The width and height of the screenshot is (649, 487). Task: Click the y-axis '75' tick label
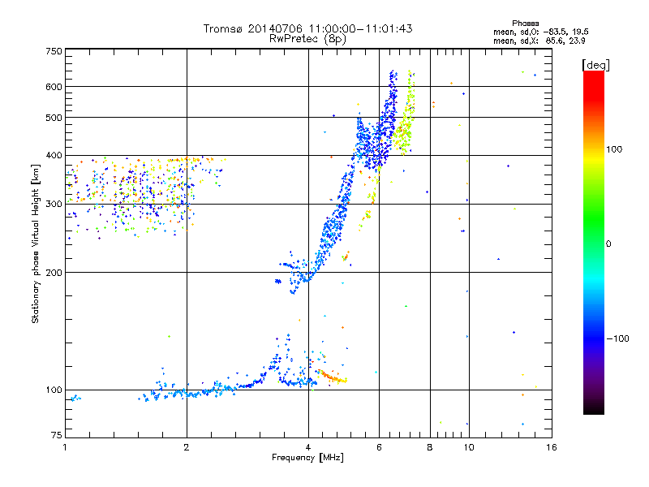point(57,435)
